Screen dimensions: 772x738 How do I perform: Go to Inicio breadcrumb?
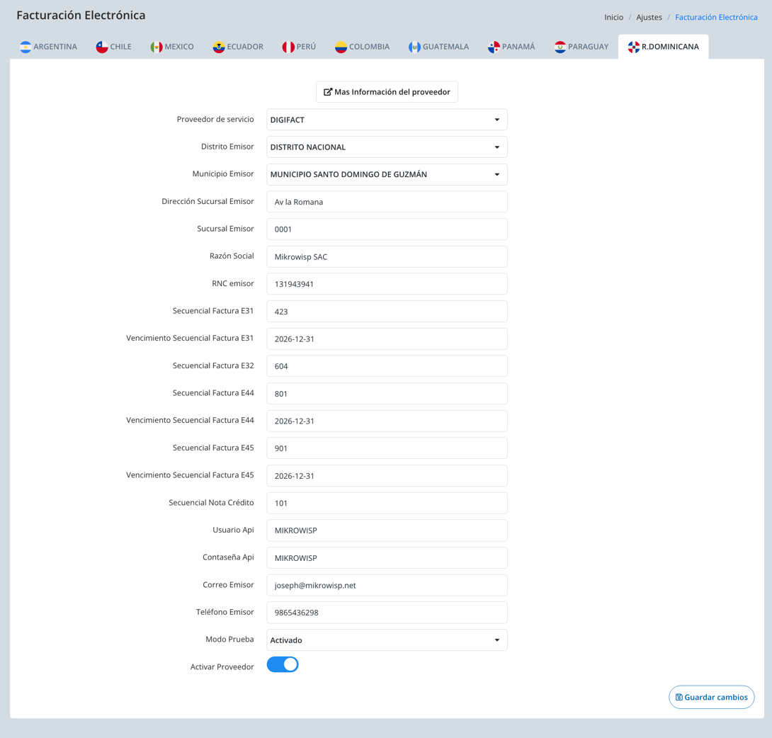click(x=613, y=17)
